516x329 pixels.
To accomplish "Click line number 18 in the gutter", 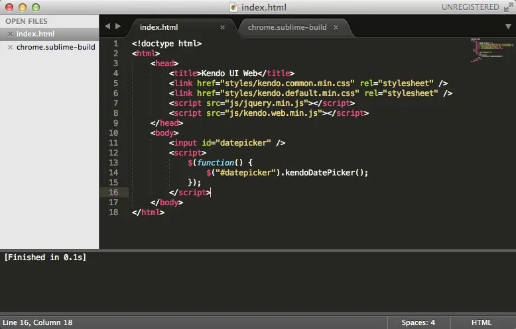I will pyautogui.click(x=113, y=212).
